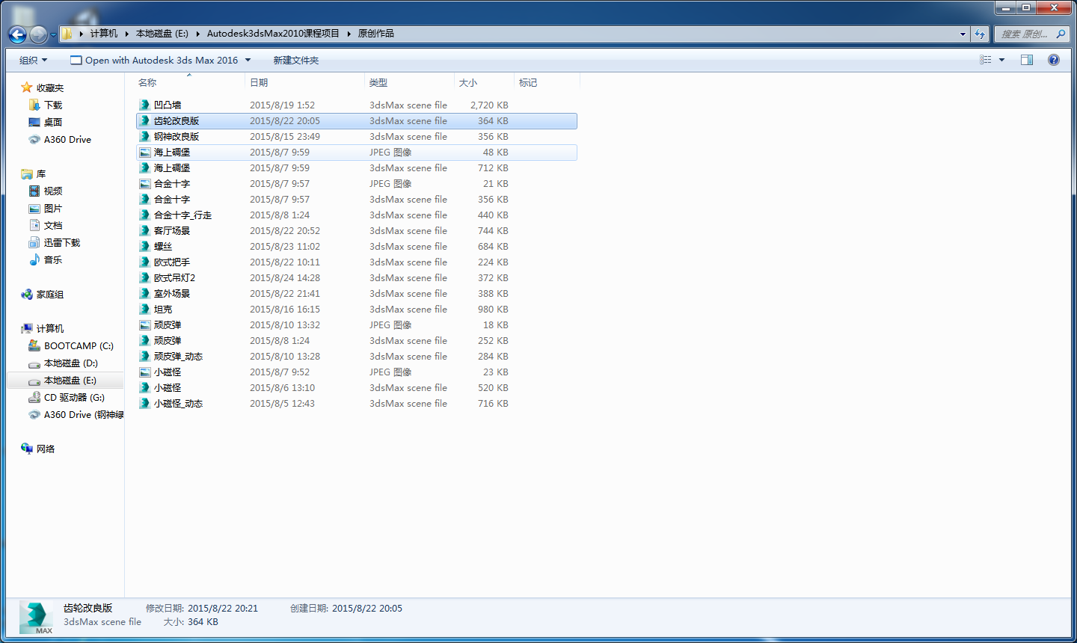Select the 坦克 file icon
Screen dimensions: 1077x643
pyautogui.click(x=144, y=309)
